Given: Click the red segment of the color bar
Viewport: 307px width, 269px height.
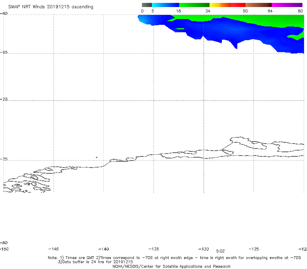Looking at the screenshot, I should (x=238, y=5).
